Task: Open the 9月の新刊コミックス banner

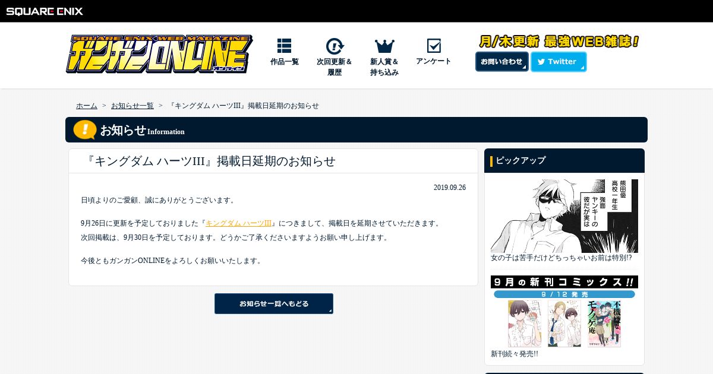Action: pos(564,312)
